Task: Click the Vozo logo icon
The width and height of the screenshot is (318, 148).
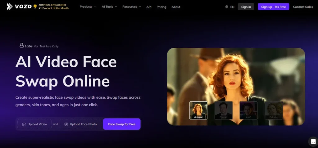Action: pos(10,7)
